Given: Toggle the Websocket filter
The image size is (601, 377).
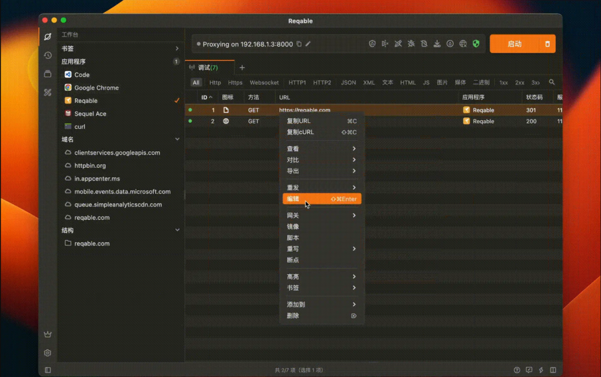Looking at the screenshot, I should pos(264,82).
